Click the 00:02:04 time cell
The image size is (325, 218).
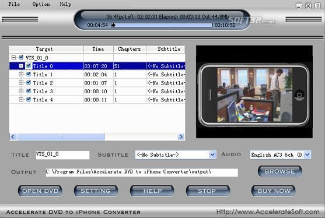tap(99, 75)
